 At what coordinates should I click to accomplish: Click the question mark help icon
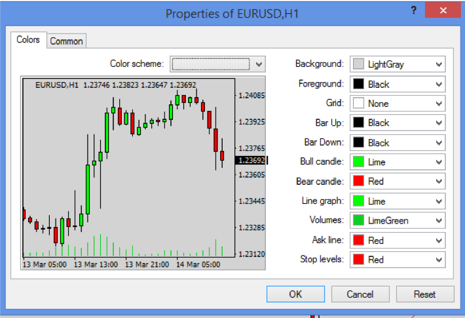[x=414, y=10]
